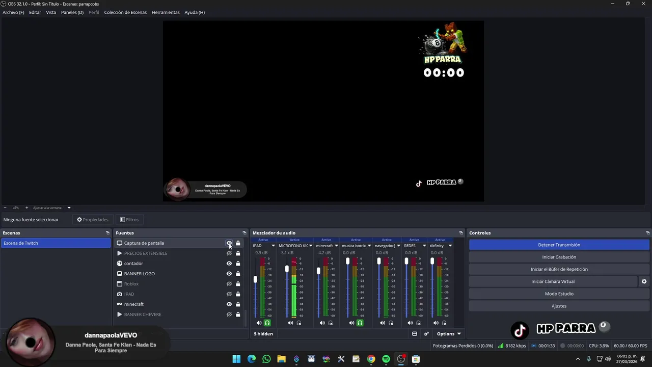Mute the navegador audio channel
Image resolution: width=652 pixels, height=367 pixels.
click(x=383, y=323)
